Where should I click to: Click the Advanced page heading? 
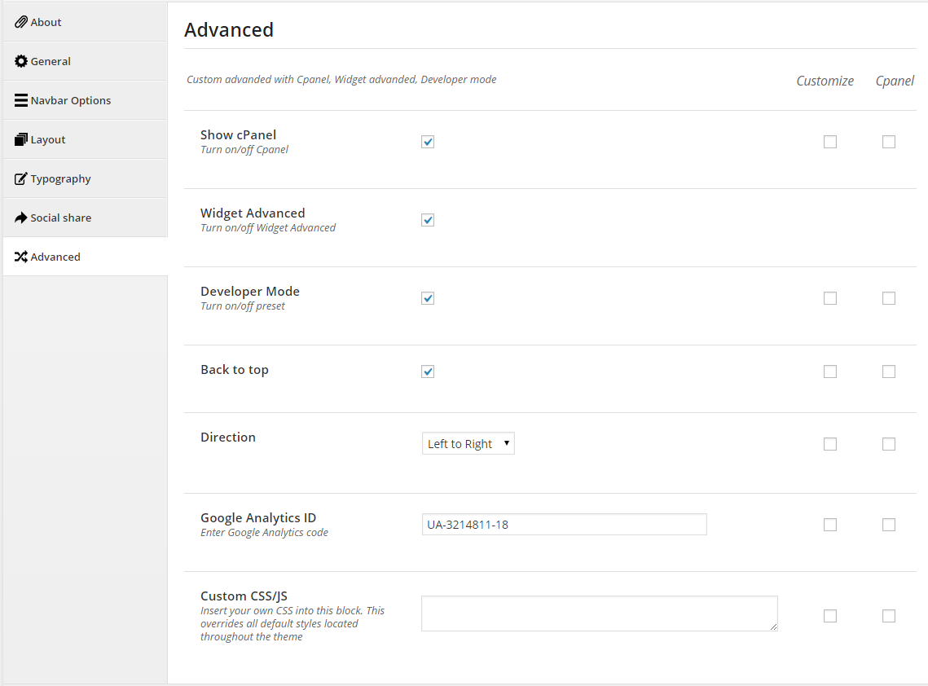coord(229,29)
